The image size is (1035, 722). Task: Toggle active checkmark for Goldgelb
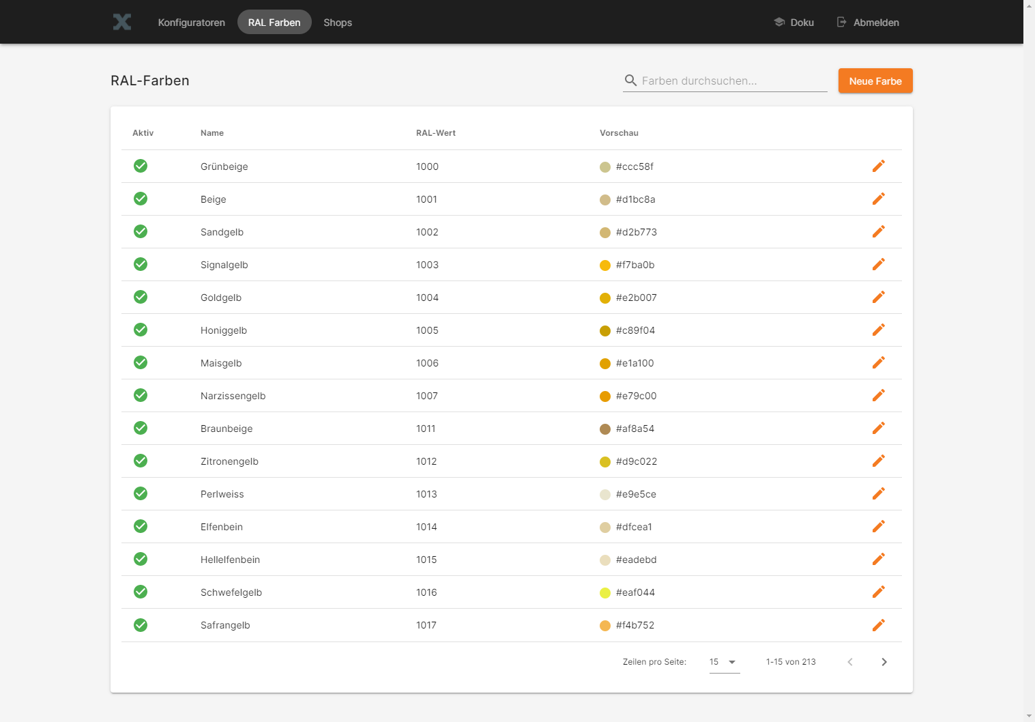[x=141, y=297]
